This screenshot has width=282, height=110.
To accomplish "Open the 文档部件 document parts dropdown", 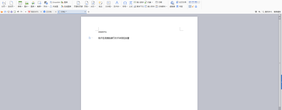I will [161, 6].
